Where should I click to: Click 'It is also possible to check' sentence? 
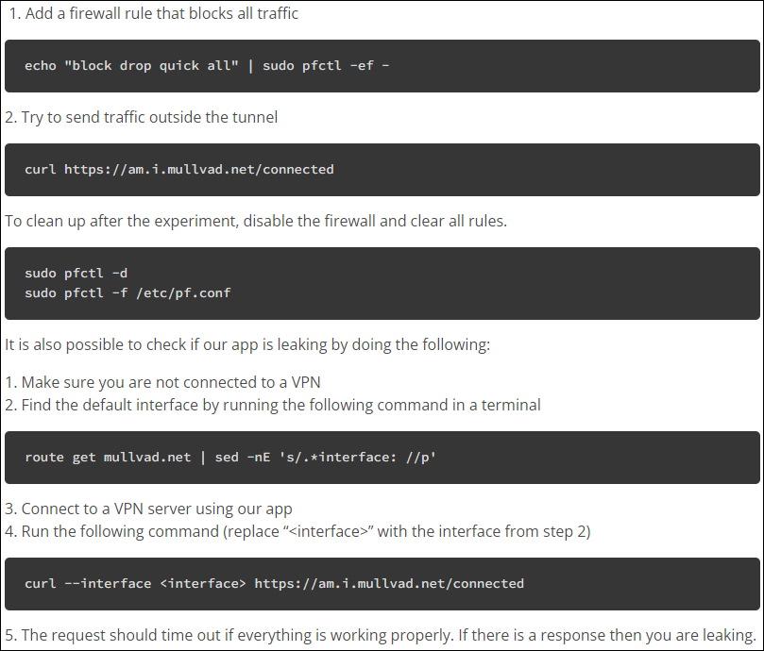(247, 344)
